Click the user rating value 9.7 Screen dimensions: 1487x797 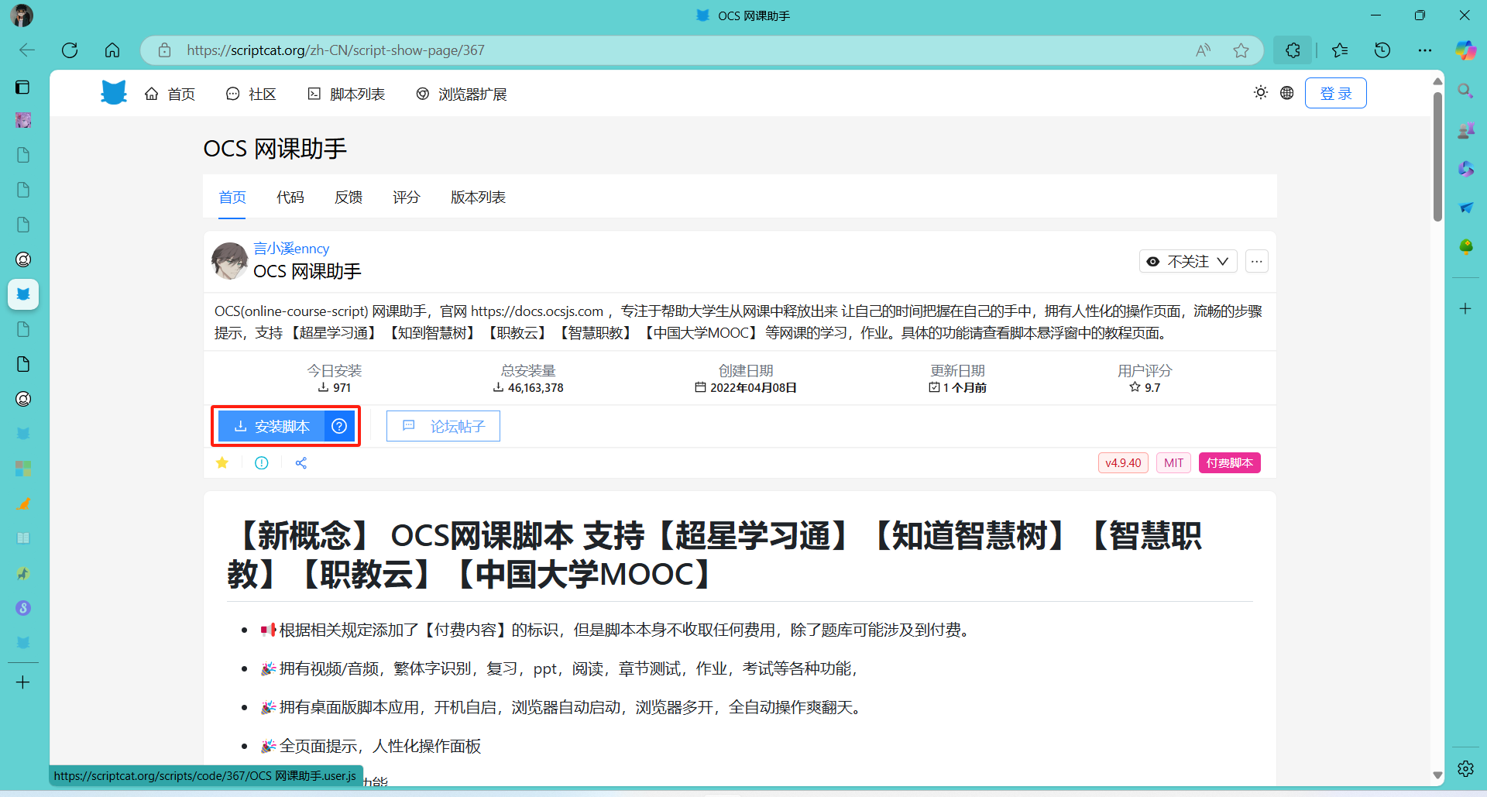[x=1152, y=387]
